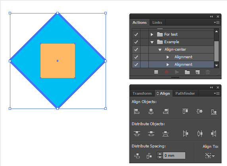The width and height of the screenshot is (227, 166).
Task: Click bottom-right bounding box handle
Action: (106, 109)
